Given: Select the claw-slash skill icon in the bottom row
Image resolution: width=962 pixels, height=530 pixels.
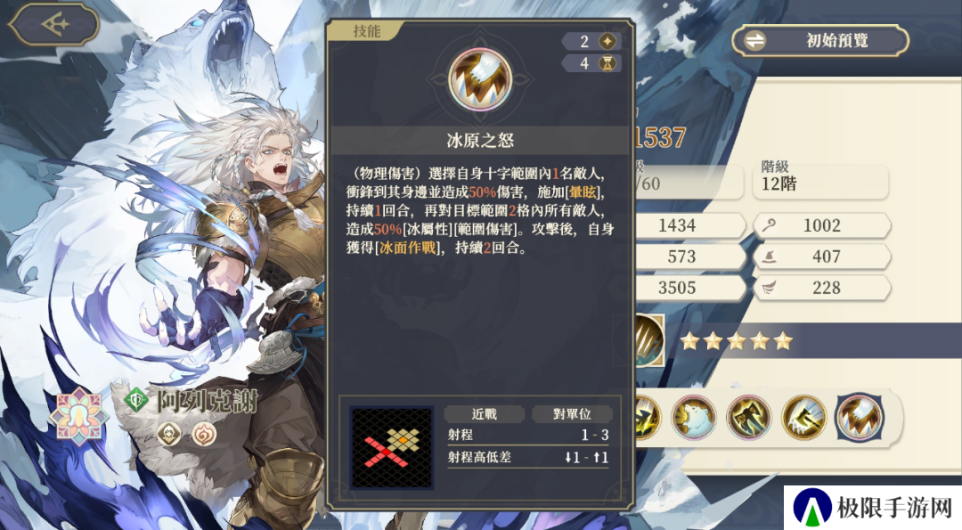Looking at the screenshot, I should (860, 417).
